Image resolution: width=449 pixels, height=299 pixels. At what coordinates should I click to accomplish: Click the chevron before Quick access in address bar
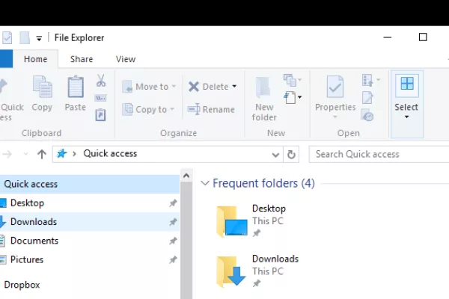click(74, 154)
